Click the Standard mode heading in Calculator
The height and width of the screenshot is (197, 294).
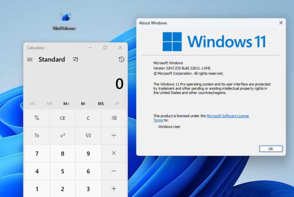tap(52, 59)
